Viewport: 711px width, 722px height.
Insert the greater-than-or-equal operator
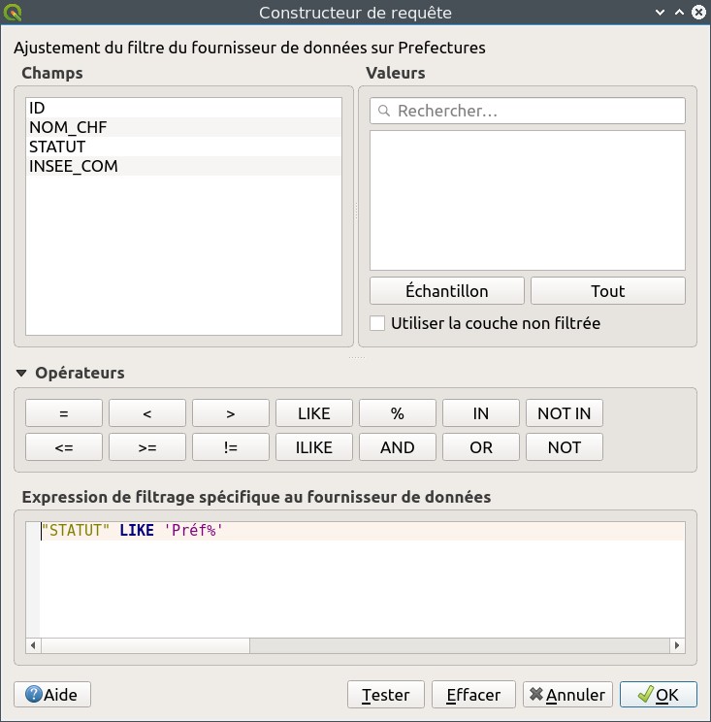pos(147,447)
